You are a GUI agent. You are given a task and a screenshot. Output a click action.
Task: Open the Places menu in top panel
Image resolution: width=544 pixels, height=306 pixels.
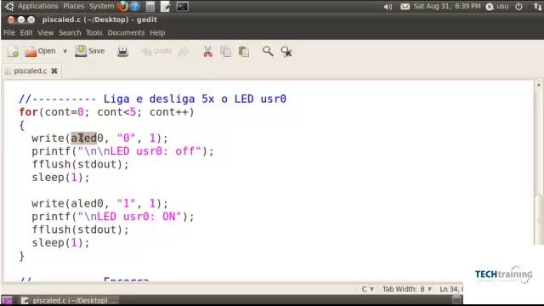74,6
